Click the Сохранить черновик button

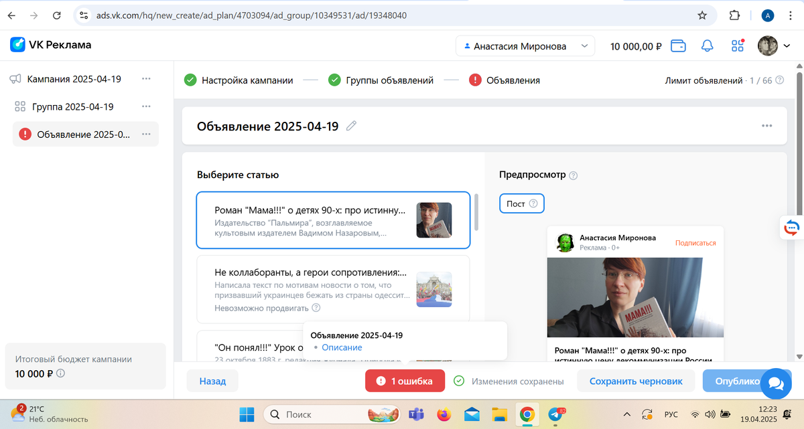tap(635, 381)
